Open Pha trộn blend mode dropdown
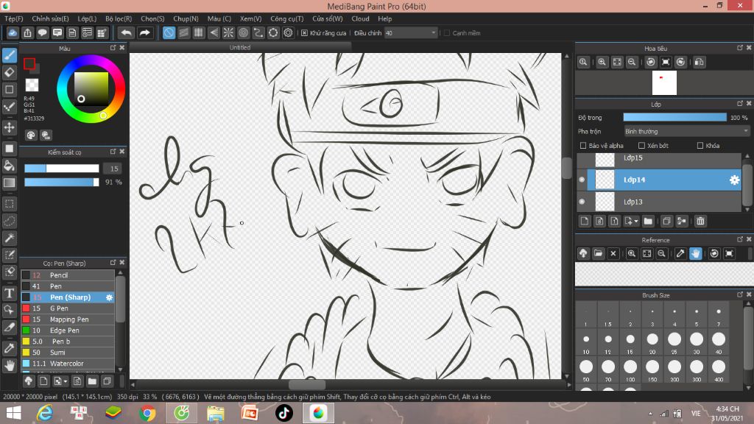The image size is (754, 424). click(x=686, y=131)
